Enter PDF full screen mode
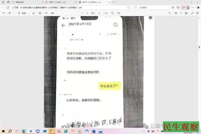Screen dimensions: 201x134 tap(192, 13)
